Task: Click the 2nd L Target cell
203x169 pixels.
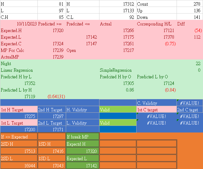Action: click(52, 123)
